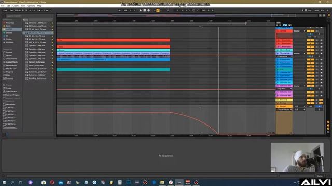This screenshot has height=186, width=332.
Task: Open the Edit menu
Action: tap(8, 6)
